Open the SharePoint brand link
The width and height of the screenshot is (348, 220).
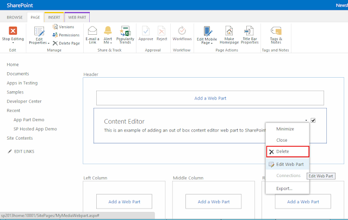pyautogui.click(x=20, y=5)
